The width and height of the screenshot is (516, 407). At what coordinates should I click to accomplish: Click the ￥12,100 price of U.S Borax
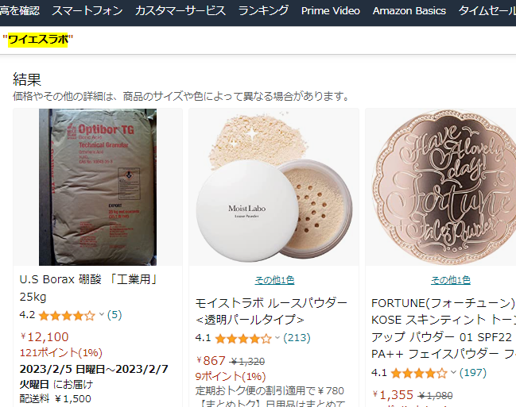click(45, 336)
